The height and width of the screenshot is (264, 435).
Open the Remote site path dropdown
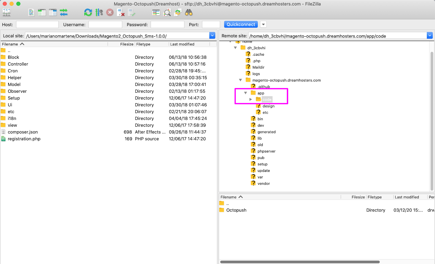[x=430, y=36]
